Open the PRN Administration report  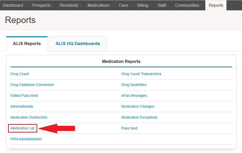point(26,139)
